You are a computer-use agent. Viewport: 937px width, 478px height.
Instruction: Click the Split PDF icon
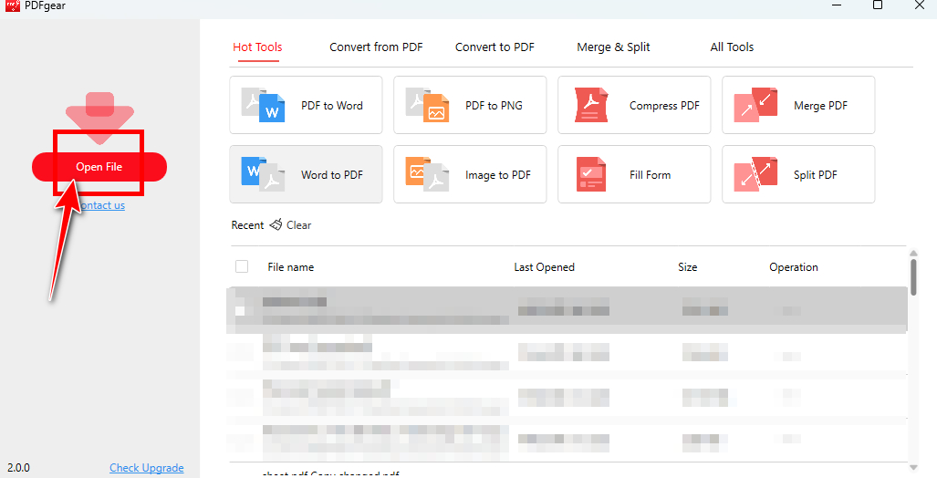pyautogui.click(x=755, y=174)
